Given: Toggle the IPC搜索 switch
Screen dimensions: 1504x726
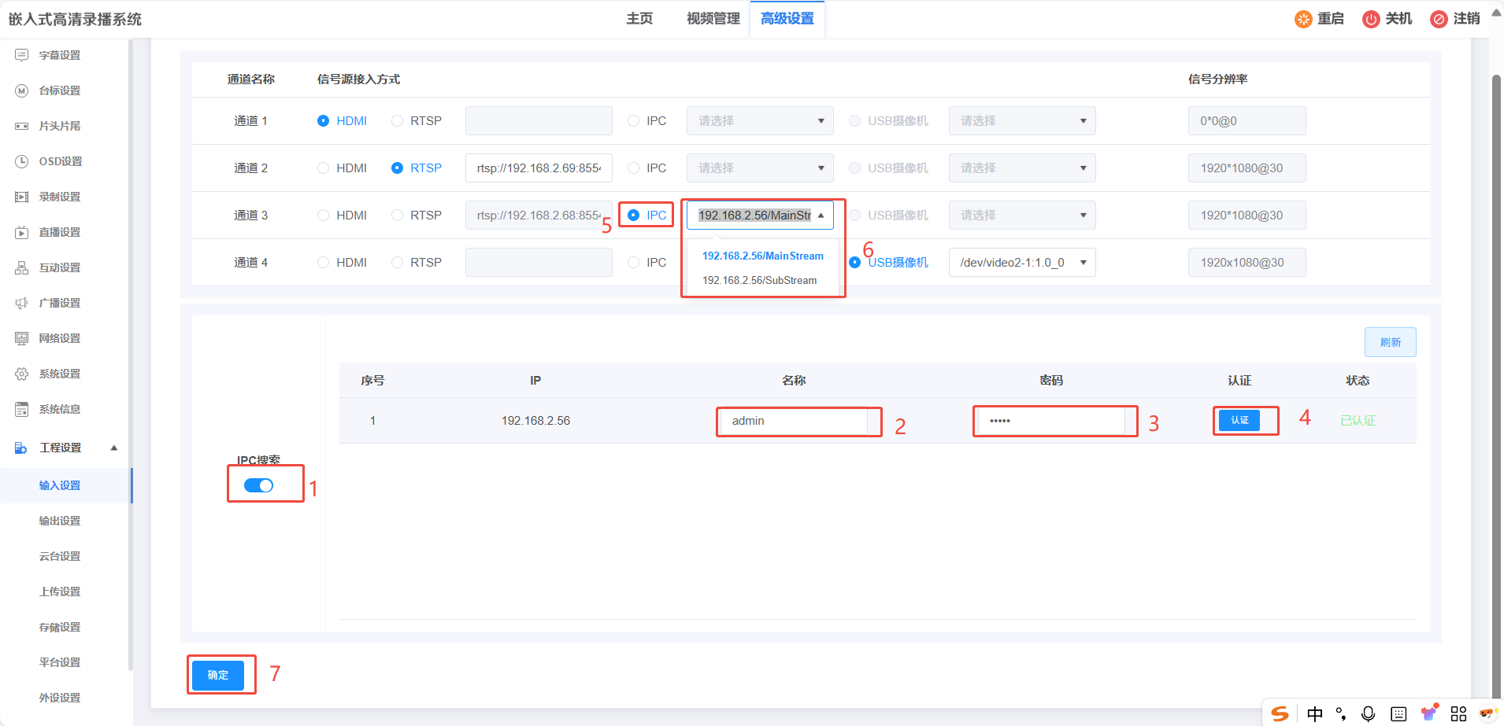Looking at the screenshot, I should (x=258, y=485).
